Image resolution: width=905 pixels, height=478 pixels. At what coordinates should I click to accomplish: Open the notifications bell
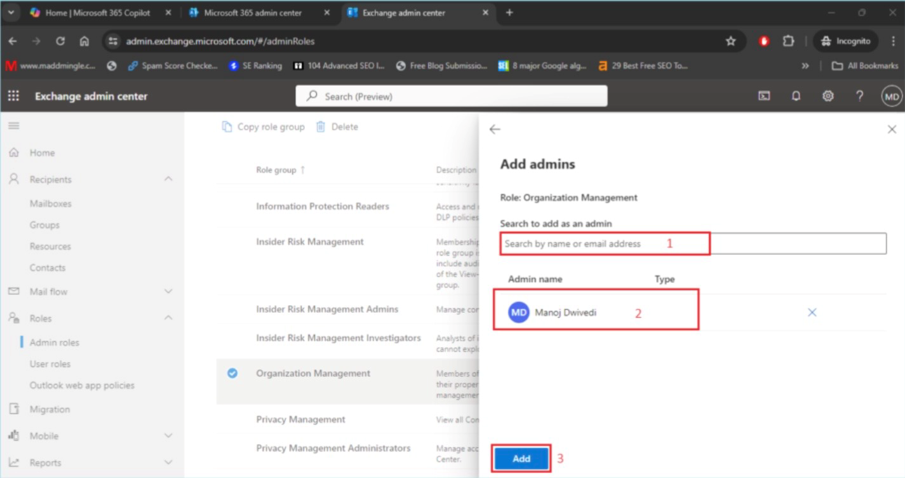(796, 96)
